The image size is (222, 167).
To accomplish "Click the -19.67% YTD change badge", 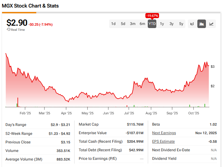I will pos(152,16).
